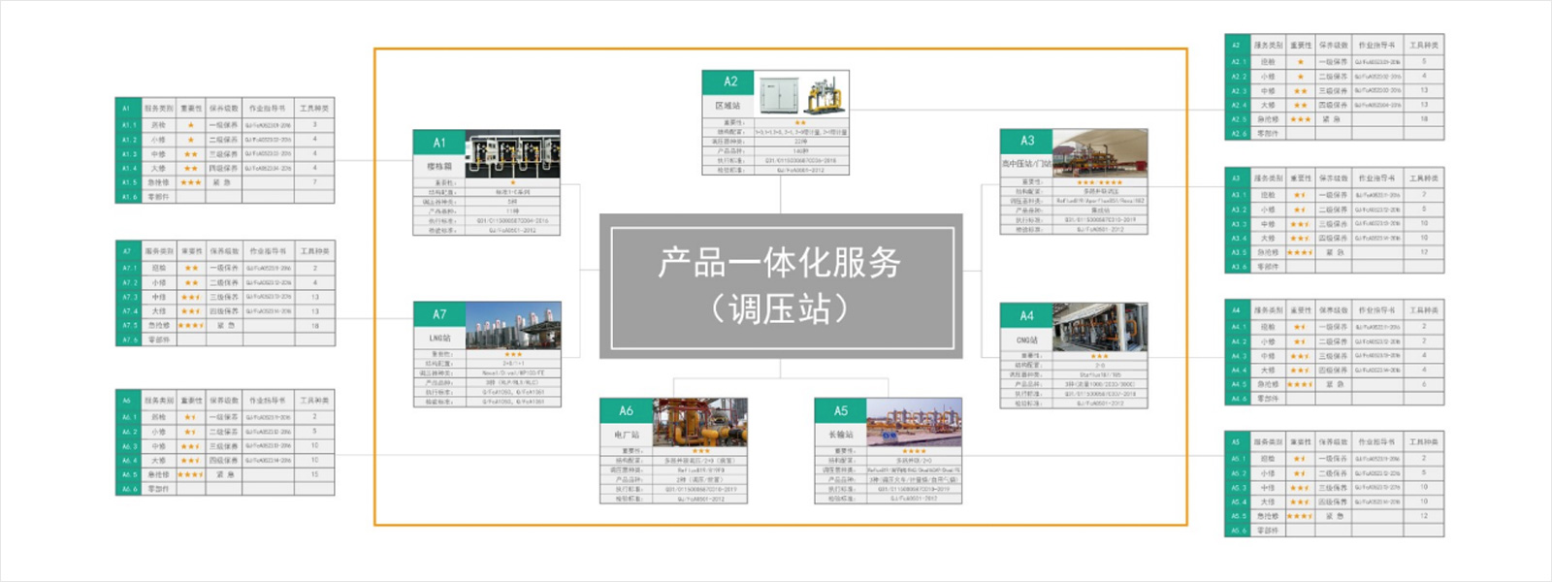
Task: Click the green A2 badge on the 区域站 card
Action: 730,82
